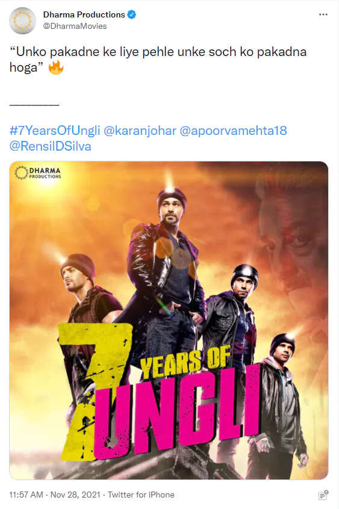This screenshot has height=509, width=339.
Task: Click the Dharma Productions logo on poster
Action: (x=38, y=173)
